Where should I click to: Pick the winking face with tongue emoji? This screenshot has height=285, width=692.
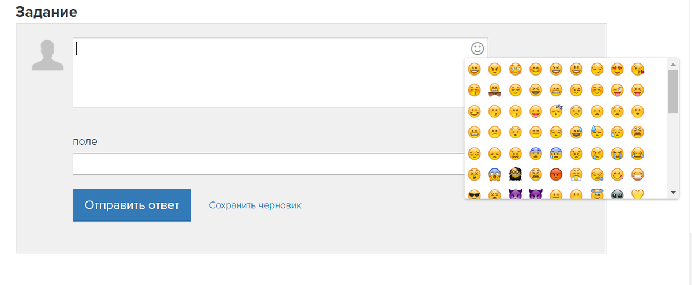[x=617, y=91]
